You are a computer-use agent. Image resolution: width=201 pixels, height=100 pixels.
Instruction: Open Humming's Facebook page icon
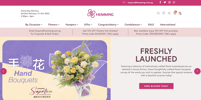click(160, 2)
